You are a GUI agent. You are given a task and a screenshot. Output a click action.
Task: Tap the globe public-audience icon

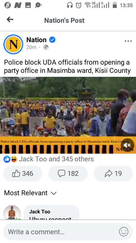click(x=46, y=47)
